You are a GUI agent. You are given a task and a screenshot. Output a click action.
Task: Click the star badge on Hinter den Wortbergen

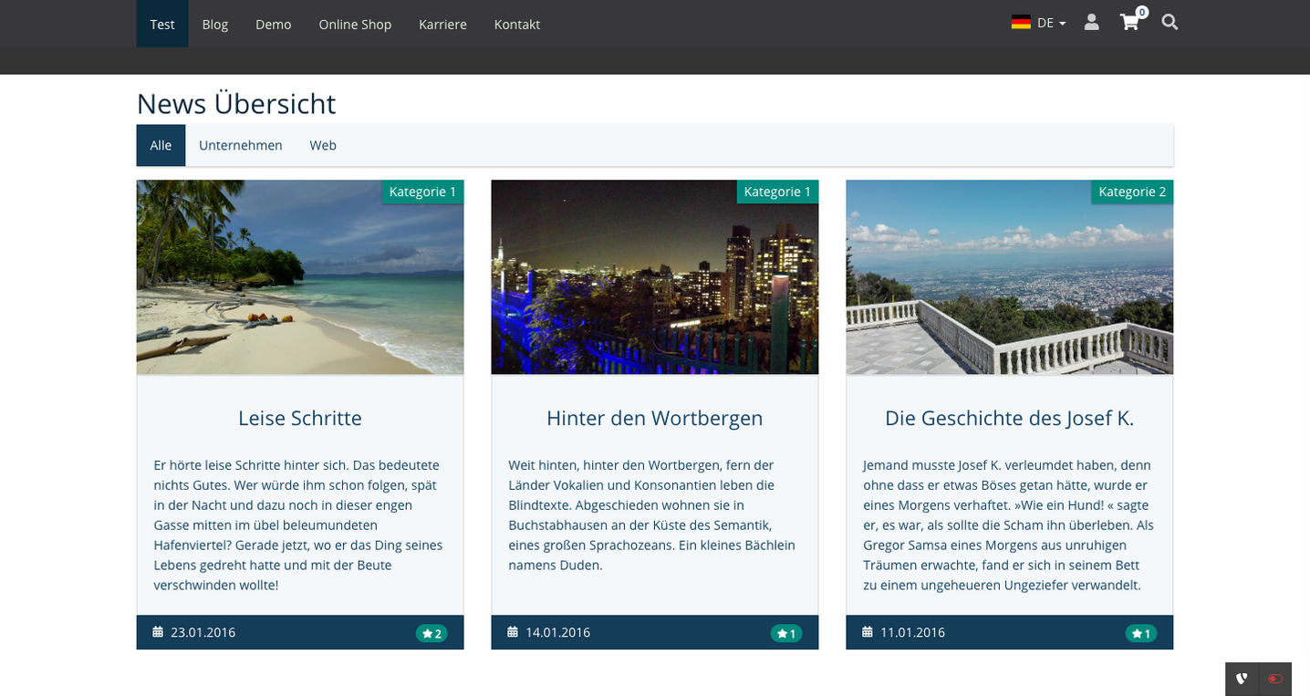tap(785, 632)
